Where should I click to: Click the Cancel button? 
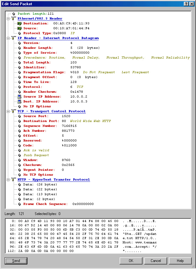coord(156,261)
